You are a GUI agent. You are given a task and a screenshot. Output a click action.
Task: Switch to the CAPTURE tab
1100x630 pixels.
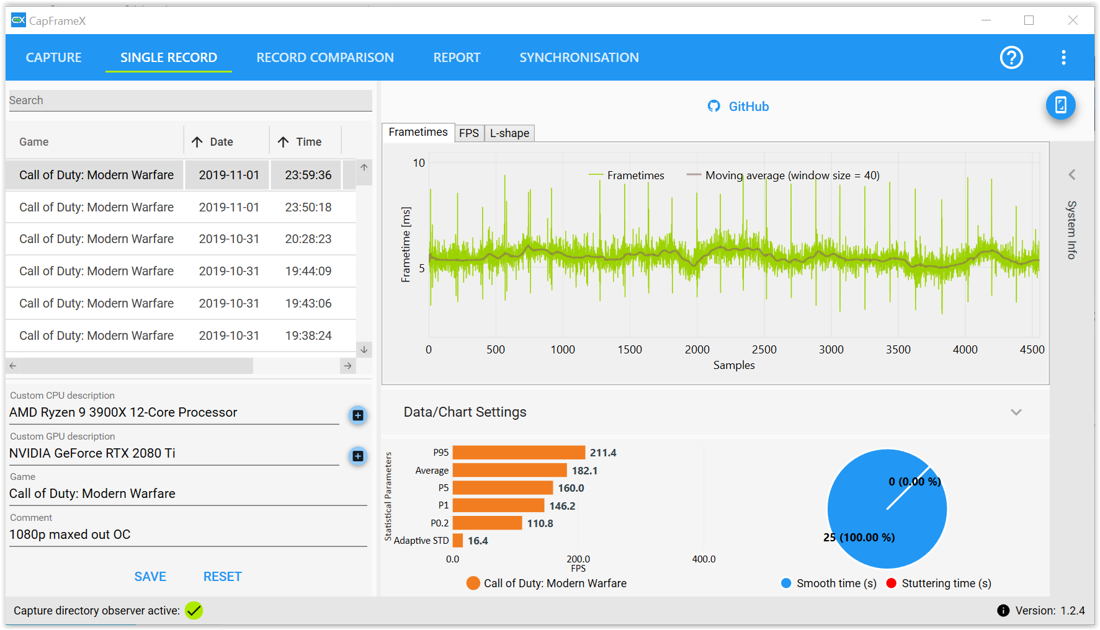pos(54,58)
